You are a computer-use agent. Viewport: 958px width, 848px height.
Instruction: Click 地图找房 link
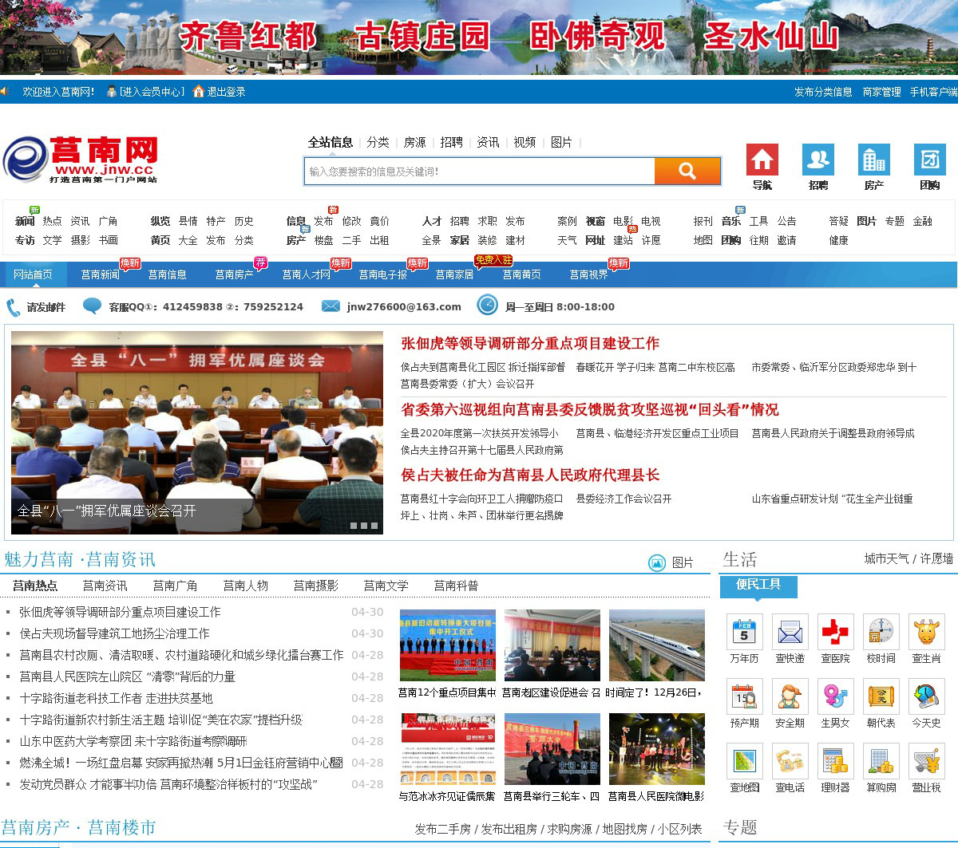tap(624, 829)
